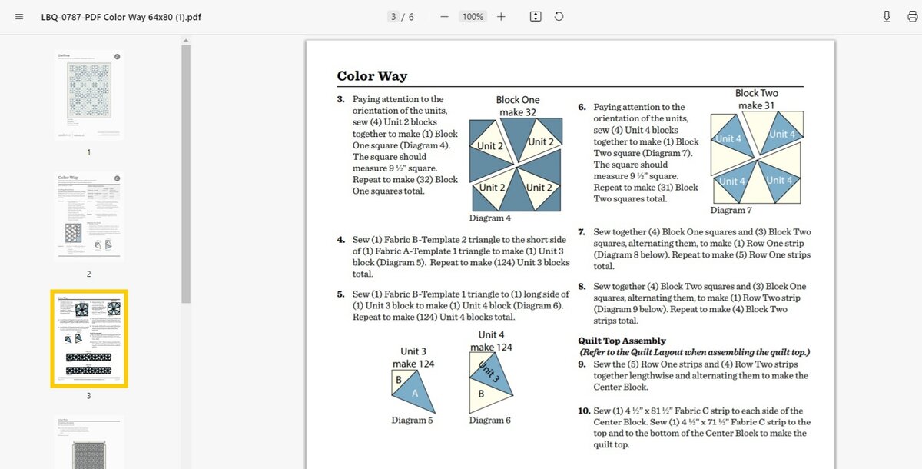Image resolution: width=922 pixels, height=469 pixels.
Task: Open page 1 thumbnail
Action: click(88, 95)
